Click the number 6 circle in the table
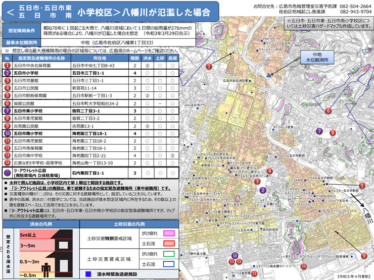This screenshot has width=374, height=280. [x=8, y=103]
